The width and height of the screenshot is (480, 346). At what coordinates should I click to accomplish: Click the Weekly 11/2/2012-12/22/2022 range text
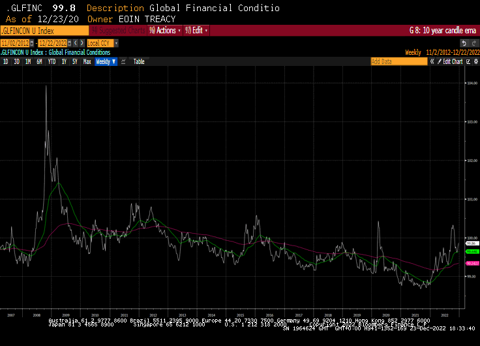point(442,52)
